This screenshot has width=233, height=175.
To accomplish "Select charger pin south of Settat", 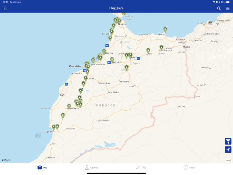I will coord(84,83).
